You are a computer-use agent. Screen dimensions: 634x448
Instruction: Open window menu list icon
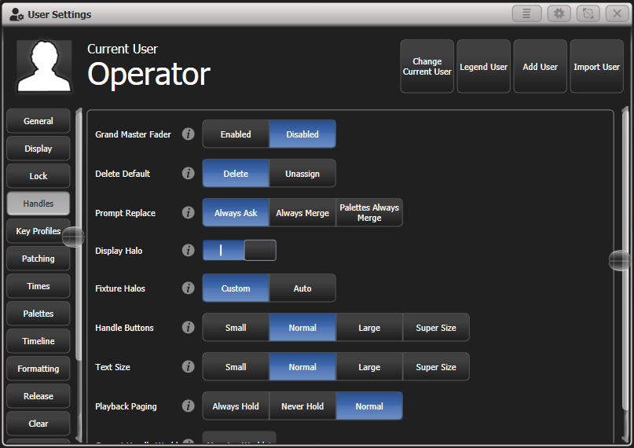coord(526,13)
